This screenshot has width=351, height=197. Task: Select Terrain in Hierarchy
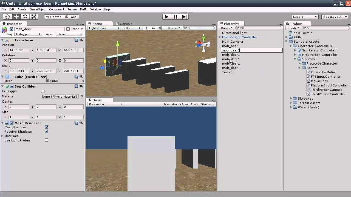(x=228, y=72)
